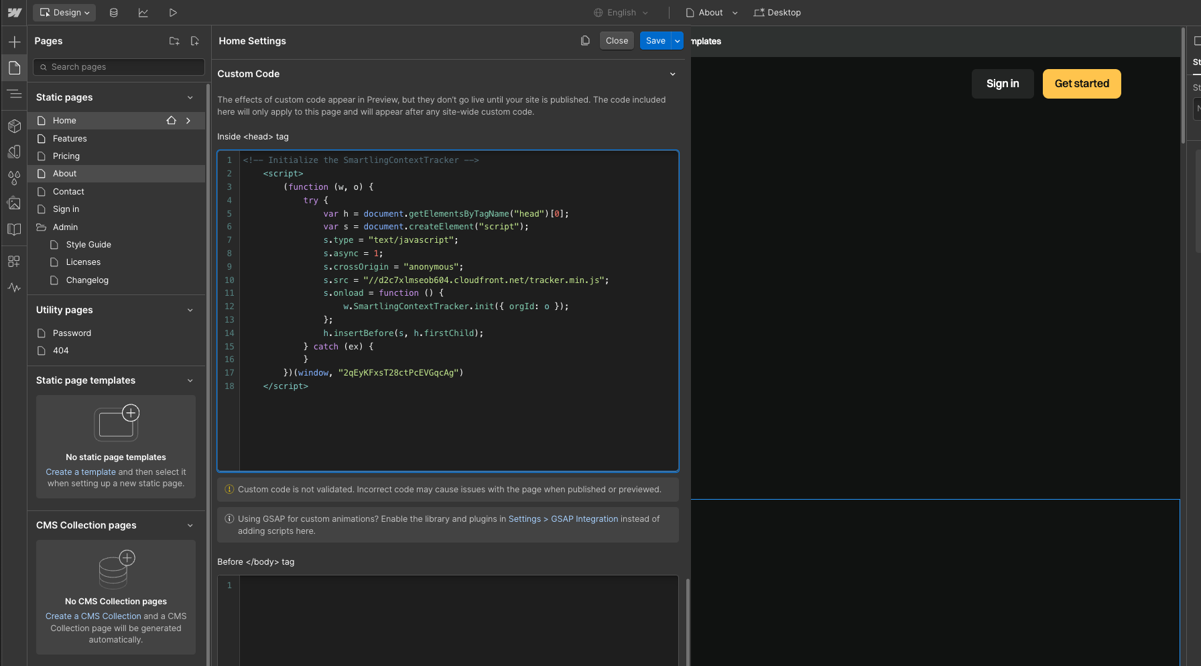Select the Style Guide page
1201x666 pixels.
click(x=117, y=245)
